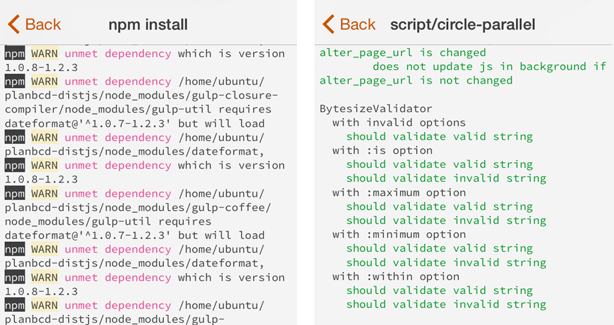614x325 pixels.
Task: Click the "node_modules/gulp-util requires" line under gulp-coffee
Action: [x=108, y=221]
